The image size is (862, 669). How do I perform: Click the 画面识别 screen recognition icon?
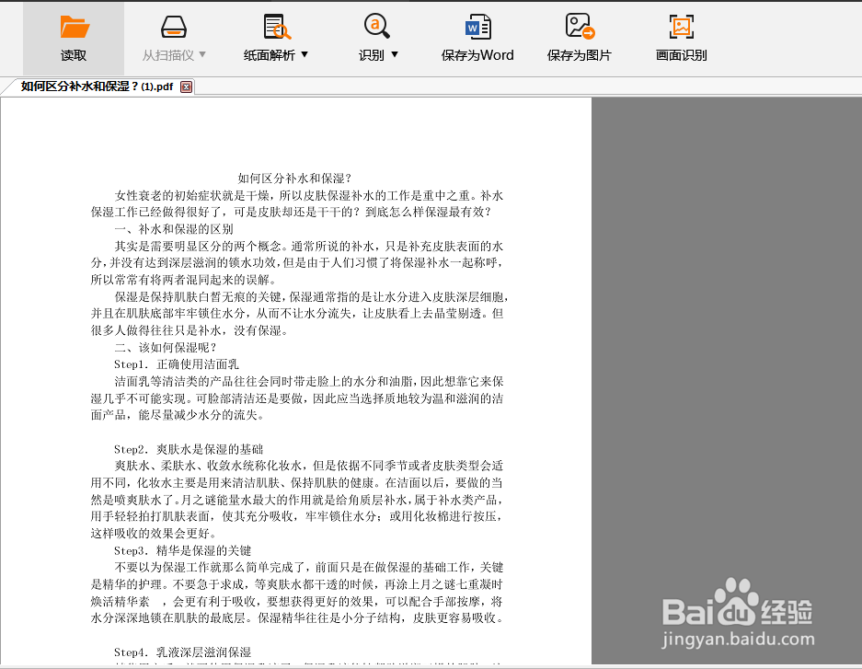[681, 27]
